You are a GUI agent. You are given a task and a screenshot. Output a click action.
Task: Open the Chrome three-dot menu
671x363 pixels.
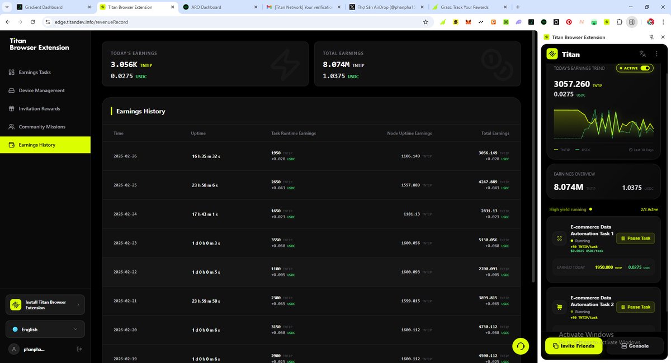664,22
